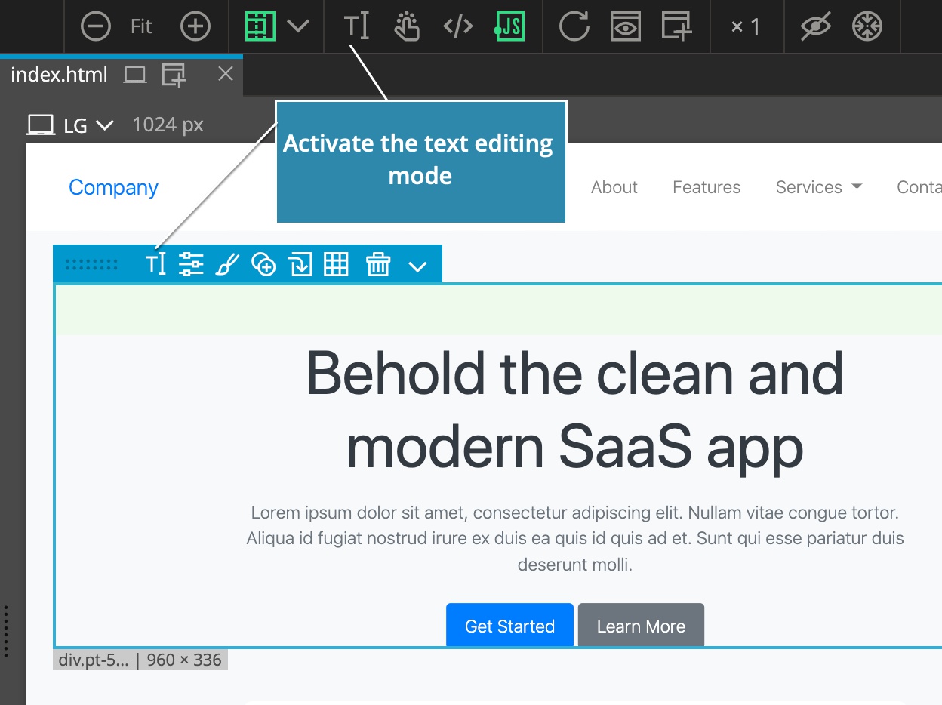Click the left panel dotted resize handle

pyautogui.click(x=6, y=631)
